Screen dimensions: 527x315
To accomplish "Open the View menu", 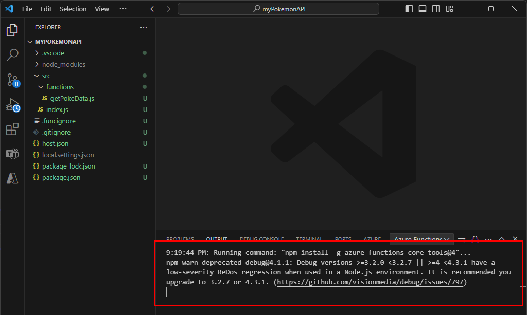I will pos(102,9).
